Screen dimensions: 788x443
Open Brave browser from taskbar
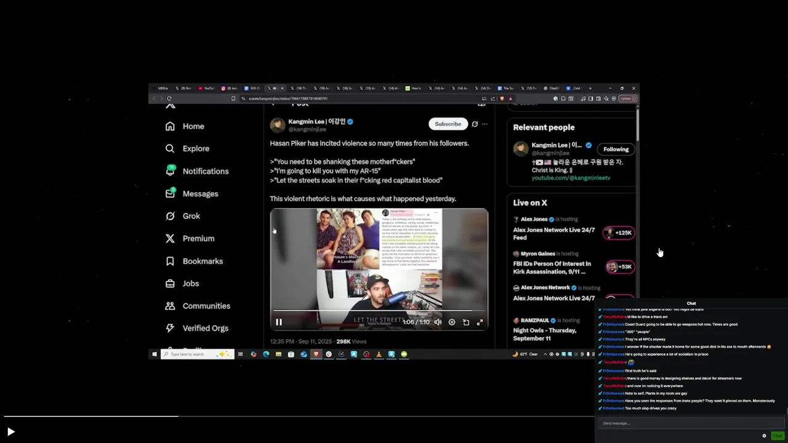316,354
